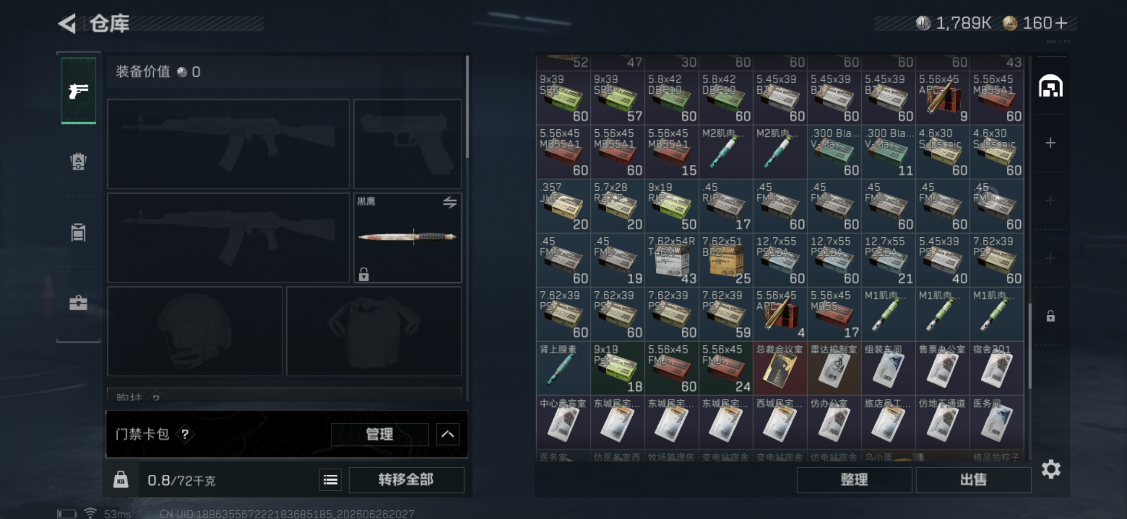1127x519 pixels.
Task: Click the 装备价值 equipment value label
Action: pyautogui.click(x=143, y=72)
